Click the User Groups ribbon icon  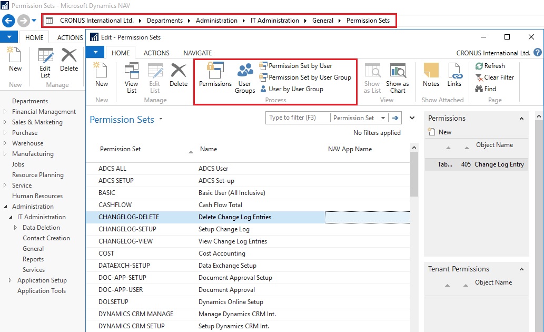pyautogui.click(x=245, y=77)
